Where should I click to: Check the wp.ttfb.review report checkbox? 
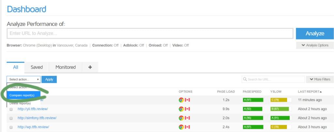click(x=11, y=127)
